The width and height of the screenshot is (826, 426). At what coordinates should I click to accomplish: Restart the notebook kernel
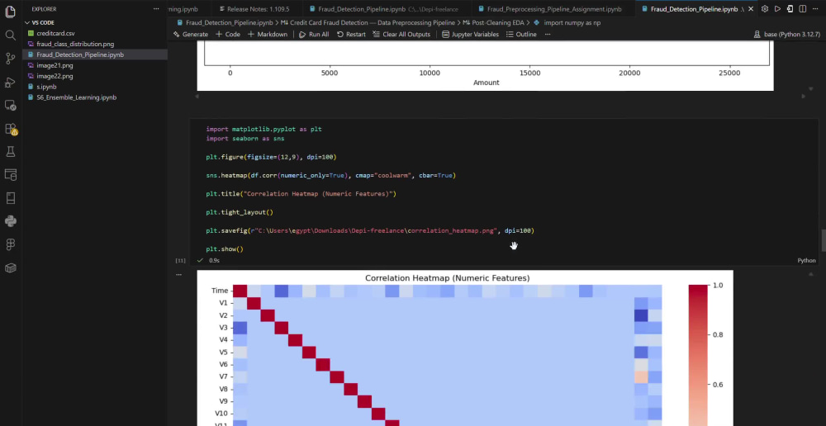pyautogui.click(x=351, y=34)
